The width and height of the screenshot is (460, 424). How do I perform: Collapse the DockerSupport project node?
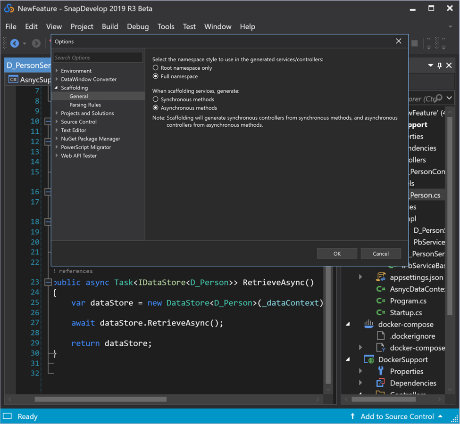click(x=348, y=359)
